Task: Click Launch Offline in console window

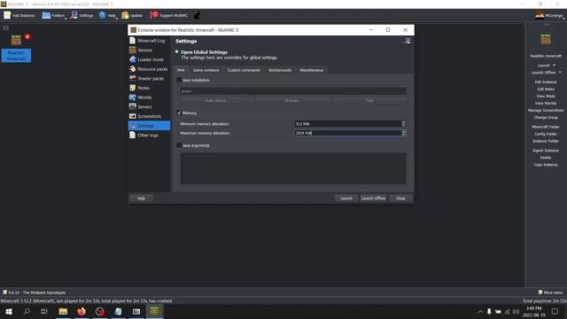Action: [373, 198]
